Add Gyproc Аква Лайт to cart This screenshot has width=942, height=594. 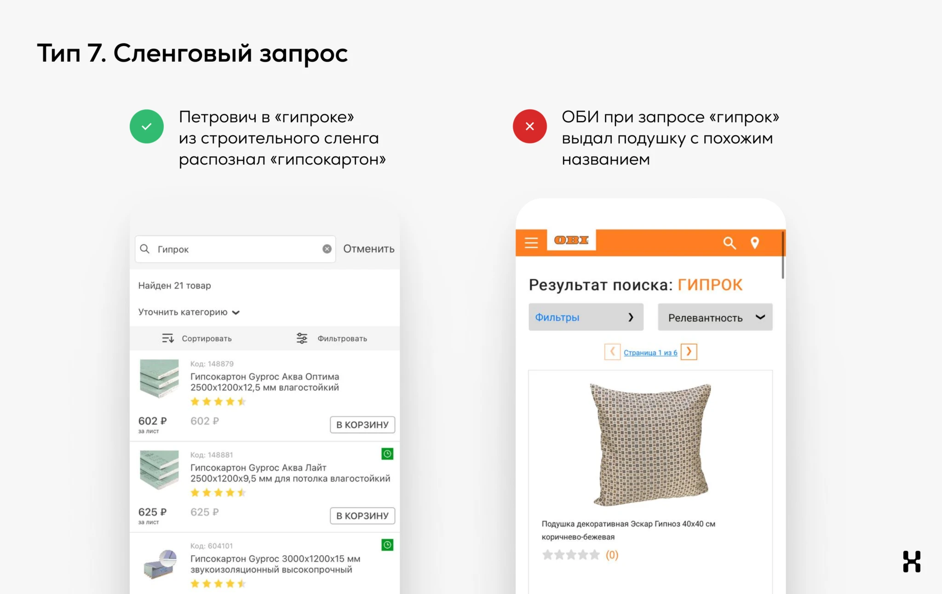[362, 516]
